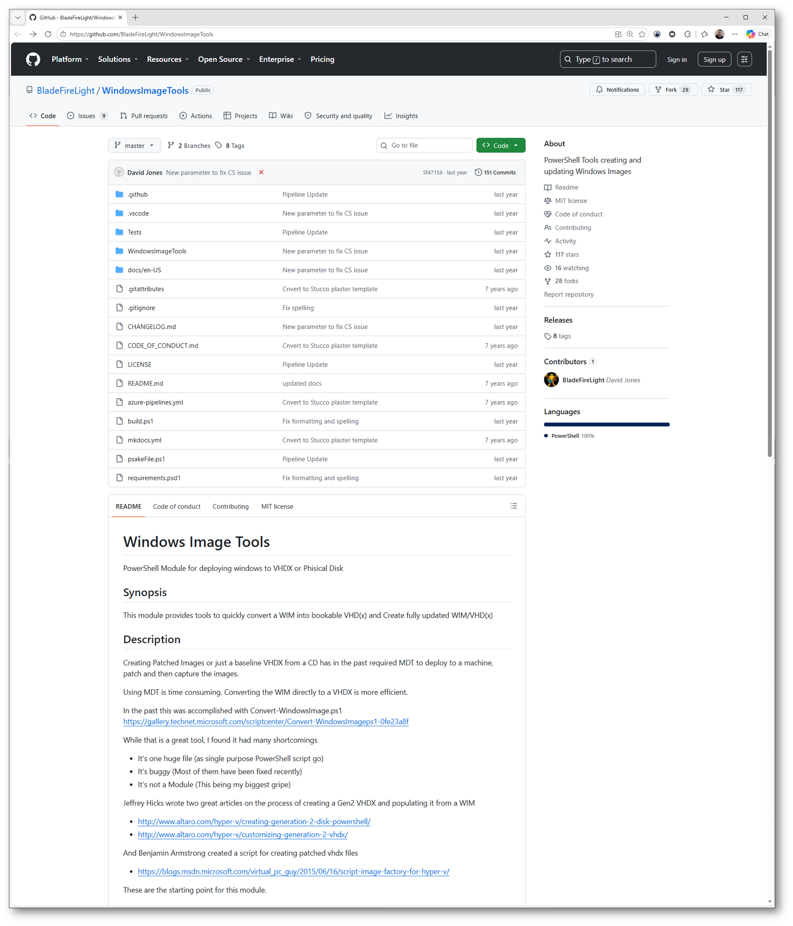Open the browser favorites list icon
Image resolution: width=793 pixels, height=926 pixels.
[704, 34]
